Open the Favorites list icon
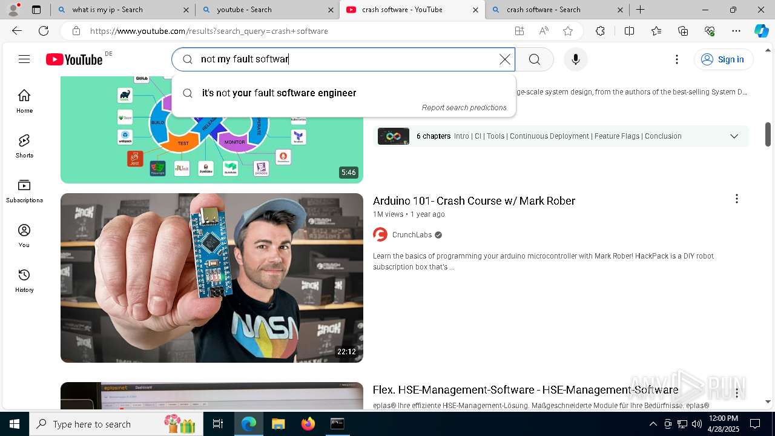 (656, 31)
